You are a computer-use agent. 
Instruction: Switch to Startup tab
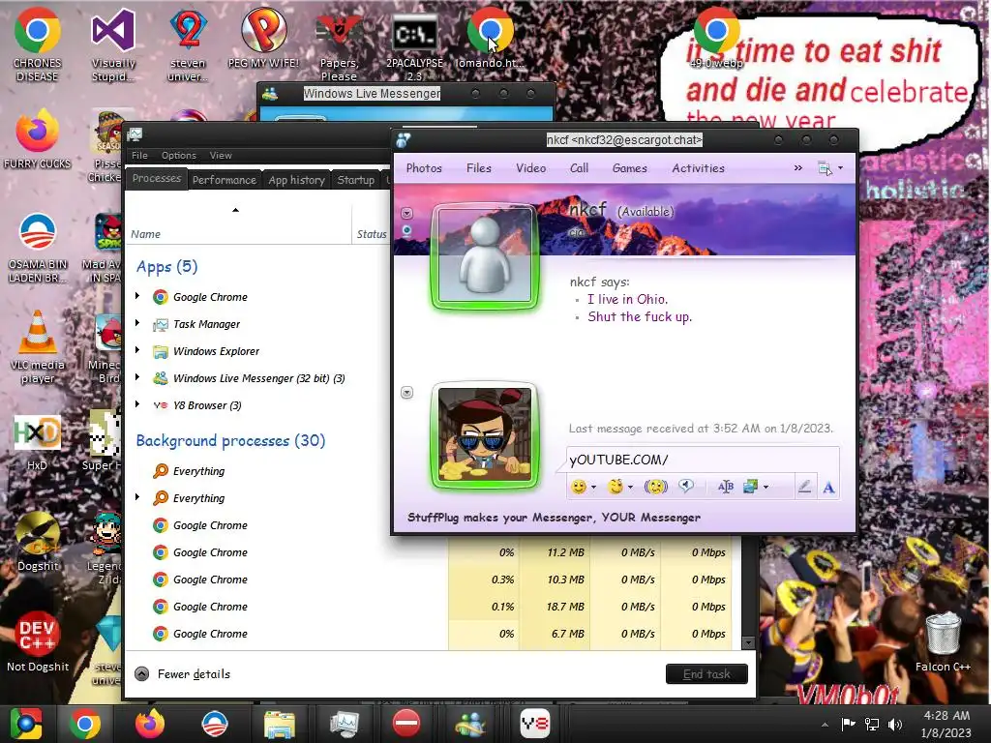tap(356, 180)
